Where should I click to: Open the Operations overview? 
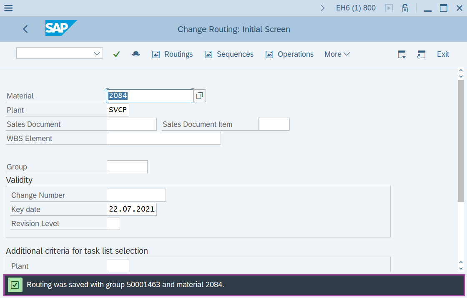289,54
